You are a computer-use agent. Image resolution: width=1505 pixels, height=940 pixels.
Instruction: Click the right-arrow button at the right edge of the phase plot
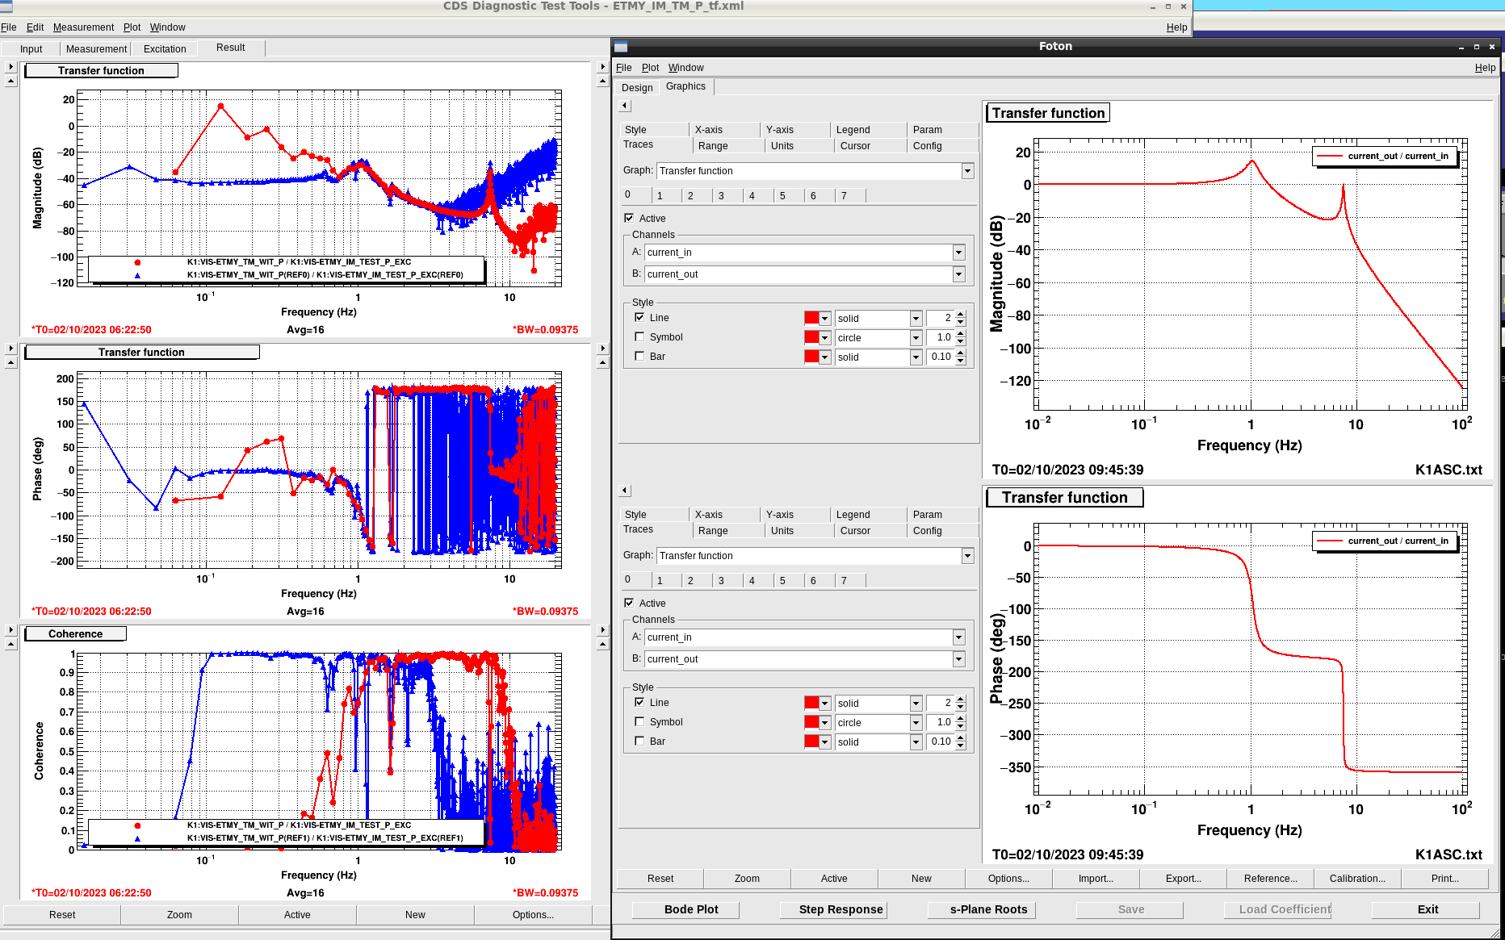pyautogui.click(x=602, y=349)
